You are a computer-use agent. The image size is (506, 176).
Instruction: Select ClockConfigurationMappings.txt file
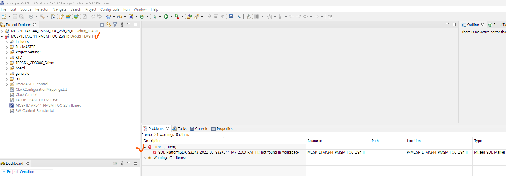click(x=41, y=89)
